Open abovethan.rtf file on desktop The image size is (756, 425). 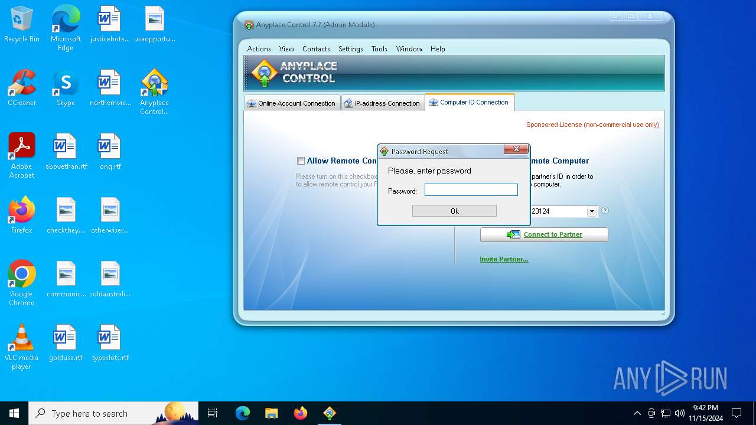coord(66,152)
